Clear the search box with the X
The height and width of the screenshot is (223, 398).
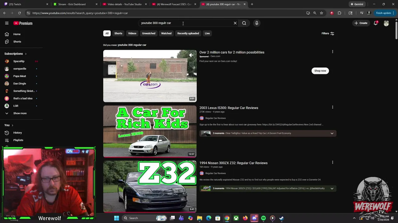tap(235, 23)
